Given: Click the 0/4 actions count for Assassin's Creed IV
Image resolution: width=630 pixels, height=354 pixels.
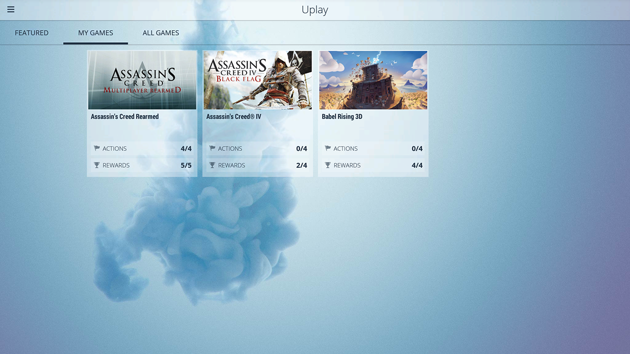Looking at the screenshot, I should point(302,148).
